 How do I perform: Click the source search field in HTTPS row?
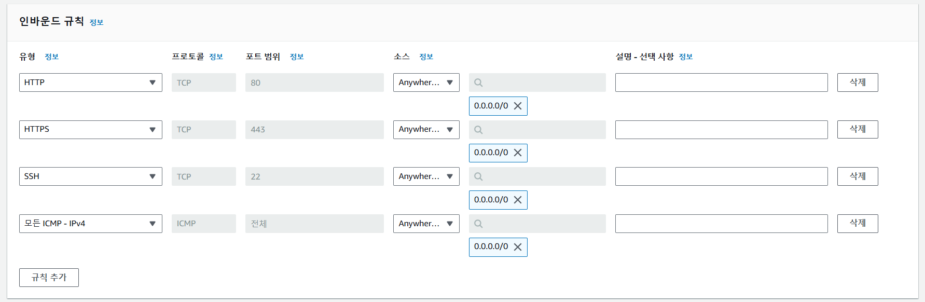coord(537,130)
